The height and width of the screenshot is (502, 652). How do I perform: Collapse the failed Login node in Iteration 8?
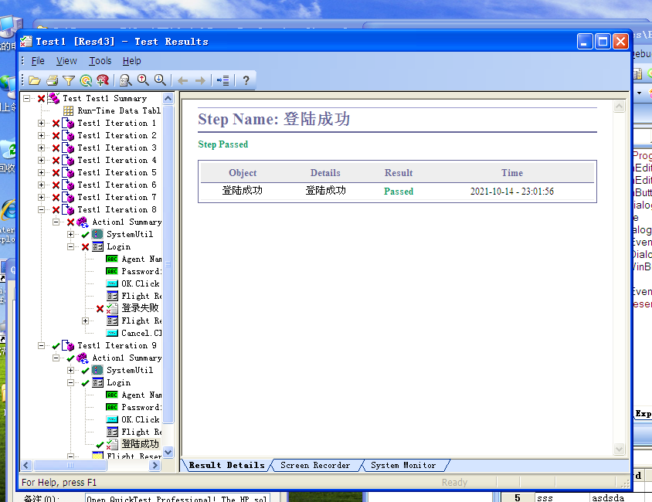pyautogui.click(x=71, y=247)
